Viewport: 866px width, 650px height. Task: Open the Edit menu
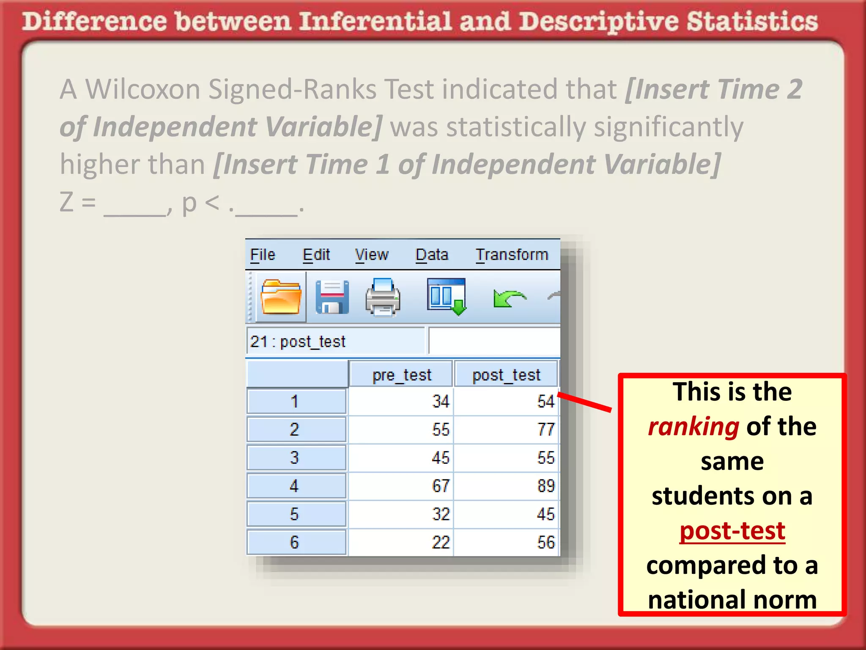(x=316, y=255)
